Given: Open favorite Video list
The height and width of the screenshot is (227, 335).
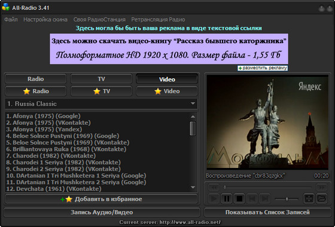Looking at the screenshot, I should [x=167, y=91].
